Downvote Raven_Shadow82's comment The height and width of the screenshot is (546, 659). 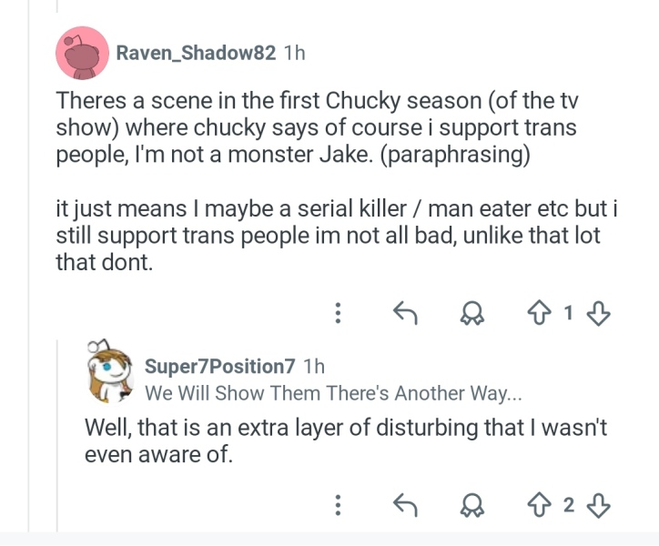coord(598,314)
